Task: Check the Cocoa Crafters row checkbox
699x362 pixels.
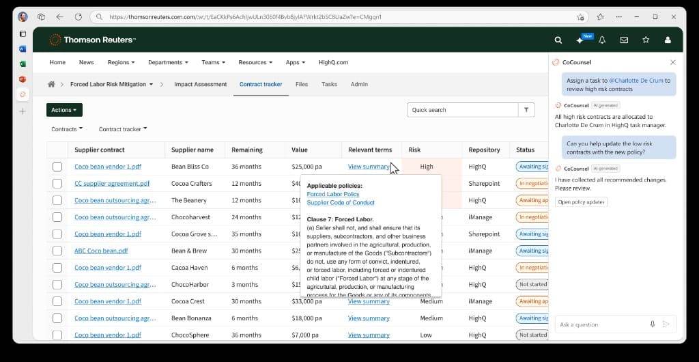Action: 57,184
